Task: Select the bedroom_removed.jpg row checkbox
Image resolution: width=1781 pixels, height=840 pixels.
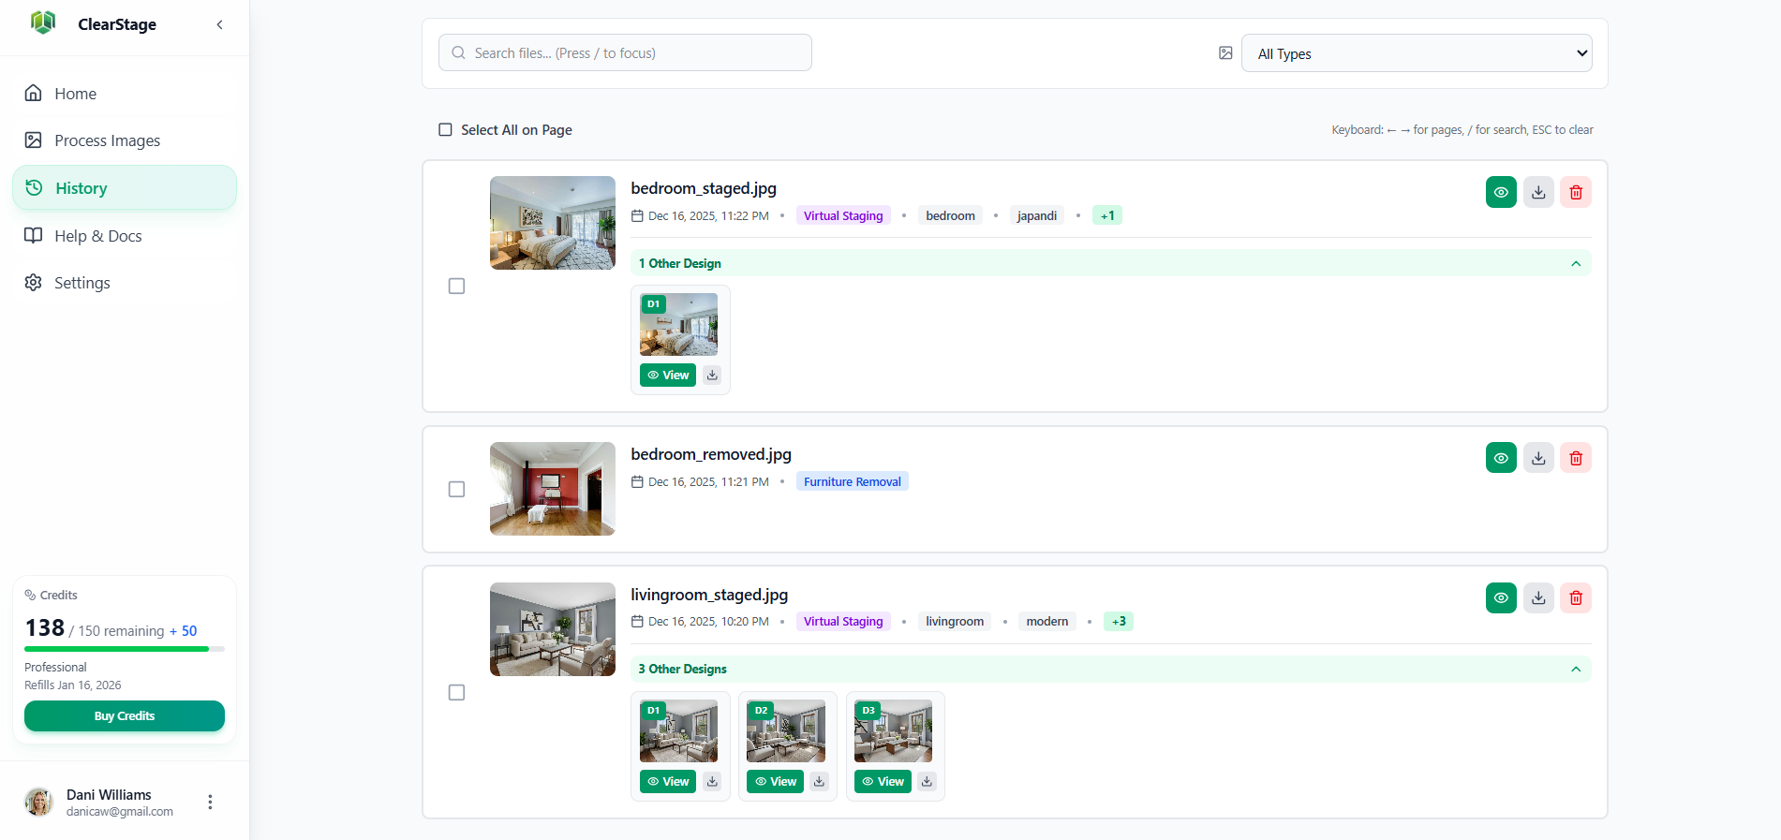Action: click(x=456, y=489)
